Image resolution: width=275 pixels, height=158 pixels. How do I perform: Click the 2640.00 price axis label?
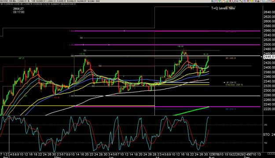click(x=269, y=12)
